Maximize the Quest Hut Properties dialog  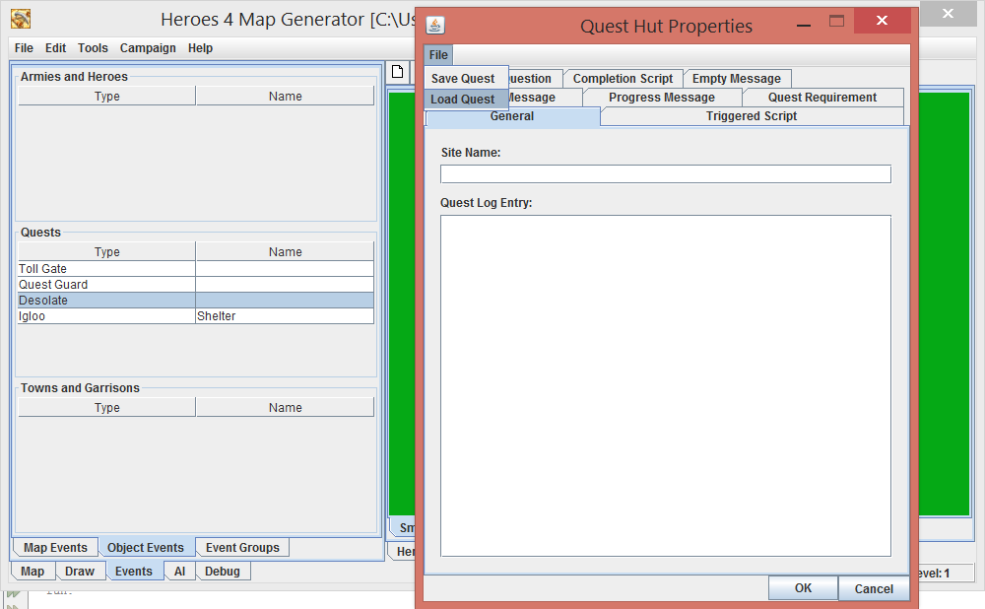(x=836, y=22)
